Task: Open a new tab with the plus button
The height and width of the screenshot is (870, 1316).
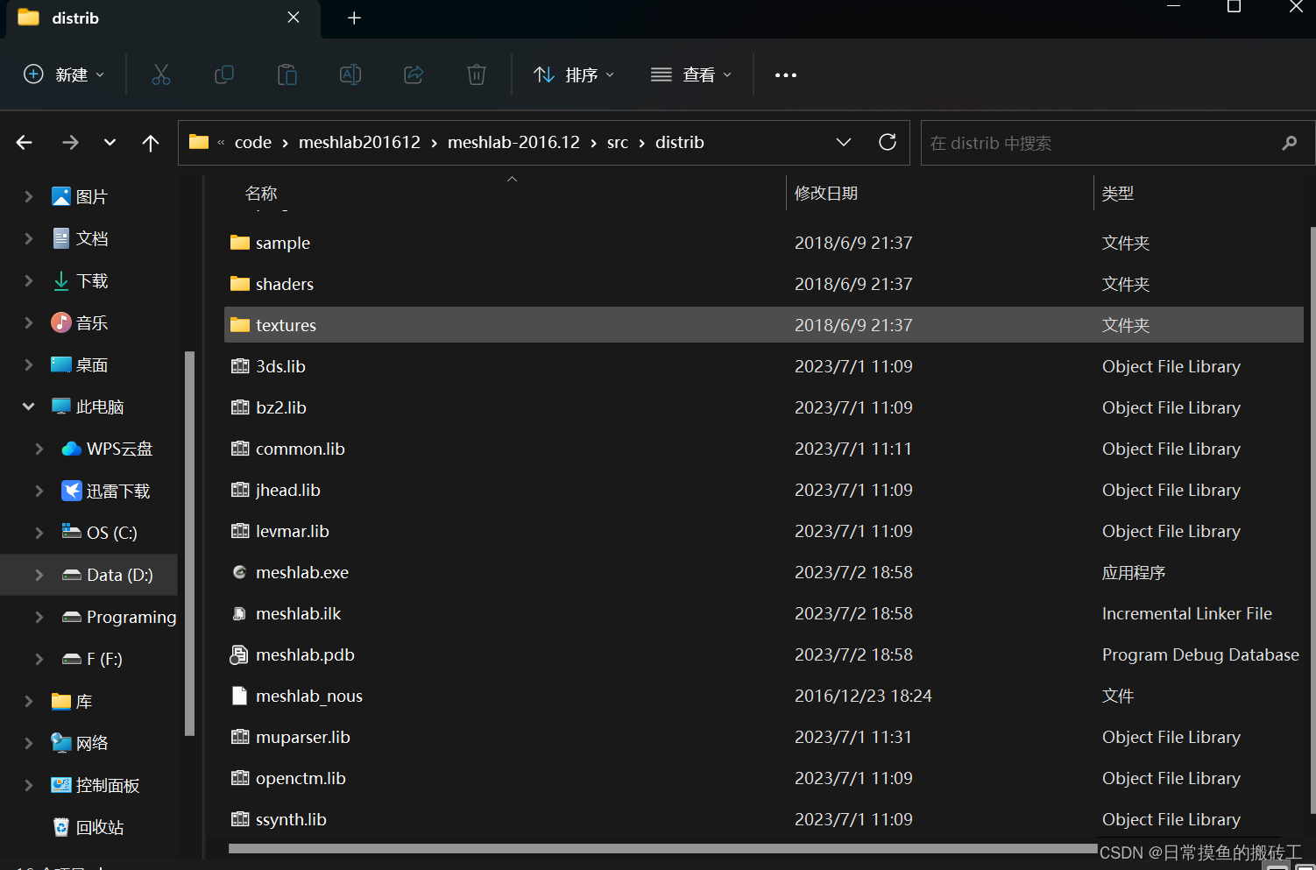Action: pos(354,18)
